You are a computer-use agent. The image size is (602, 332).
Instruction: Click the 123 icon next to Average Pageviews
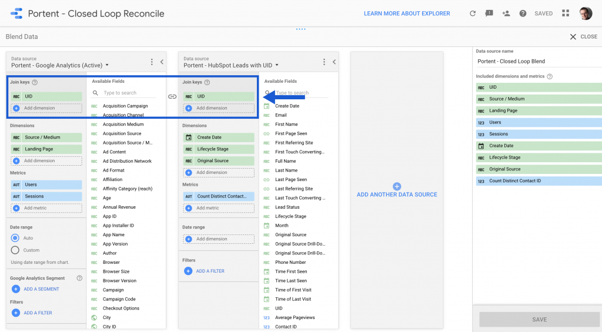coord(266,318)
